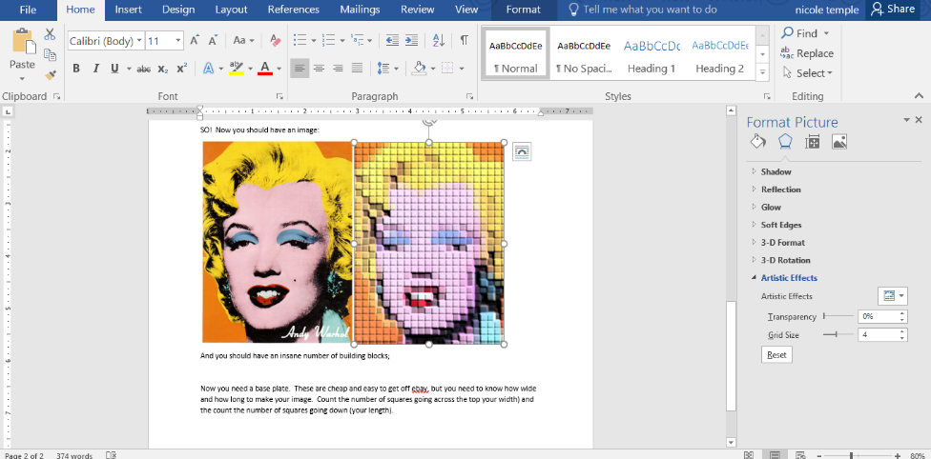Toggle Justify paragraph alignment
This screenshot has width=931, height=459.
pos(357,69)
